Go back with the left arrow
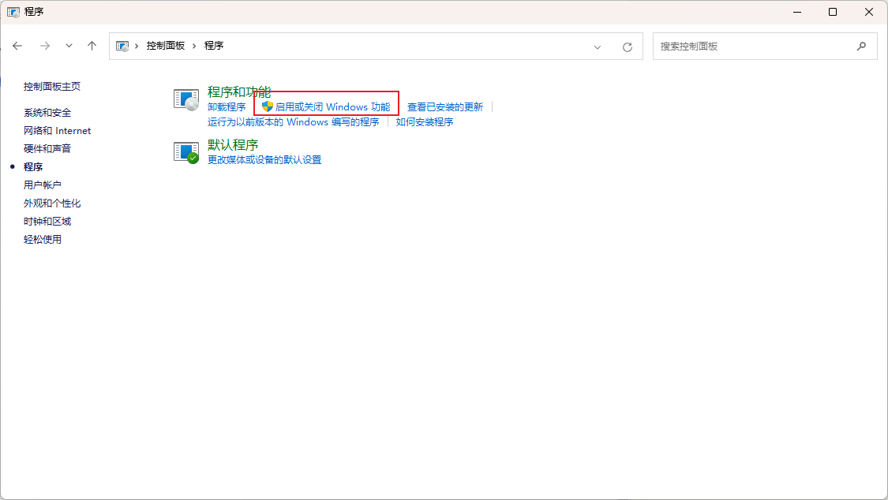 pyautogui.click(x=17, y=46)
